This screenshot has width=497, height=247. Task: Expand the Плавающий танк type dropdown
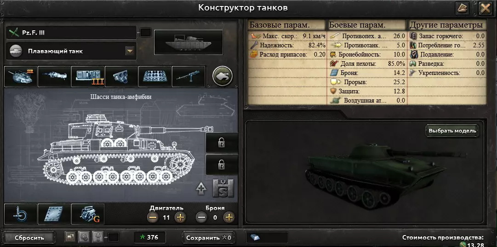pos(130,51)
